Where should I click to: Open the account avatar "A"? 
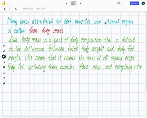[143, 3]
